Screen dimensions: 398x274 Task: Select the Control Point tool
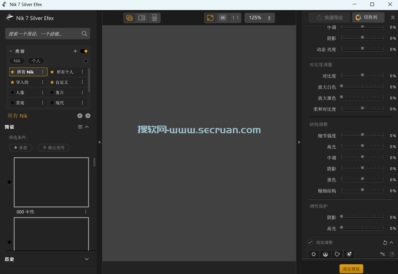click(314, 254)
